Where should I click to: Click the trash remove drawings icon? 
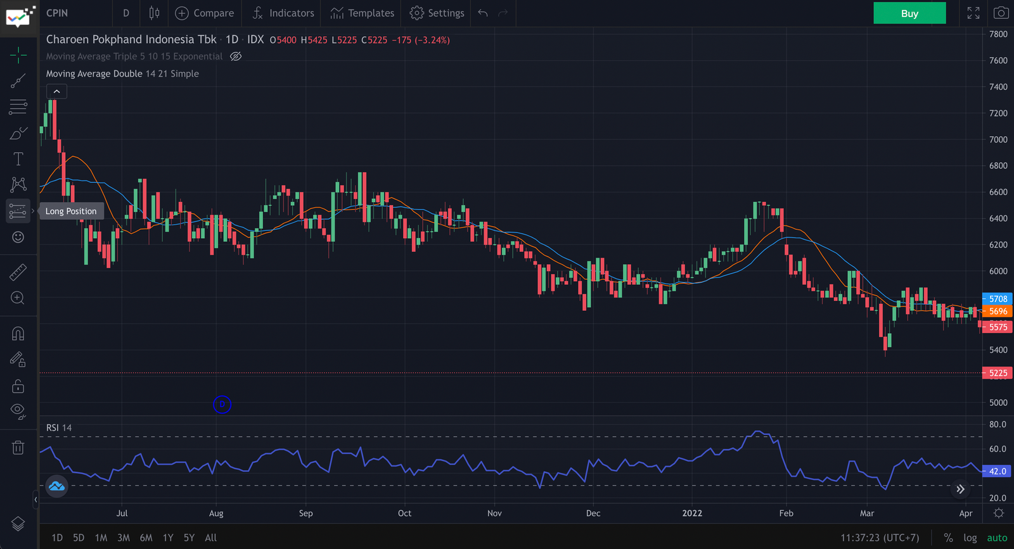point(18,448)
